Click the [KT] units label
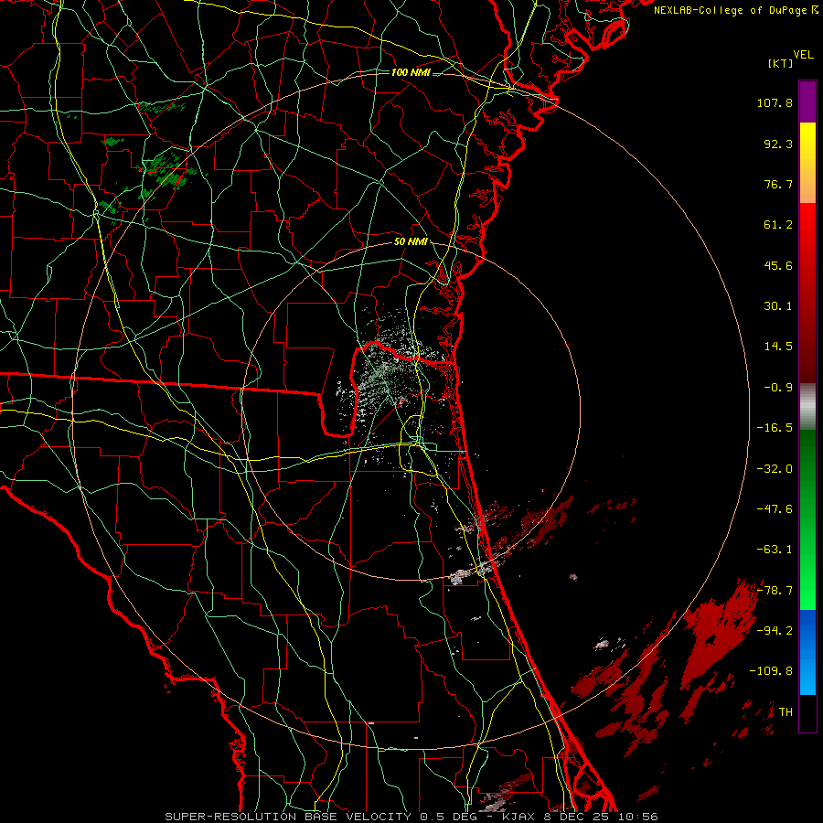 pos(781,63)
